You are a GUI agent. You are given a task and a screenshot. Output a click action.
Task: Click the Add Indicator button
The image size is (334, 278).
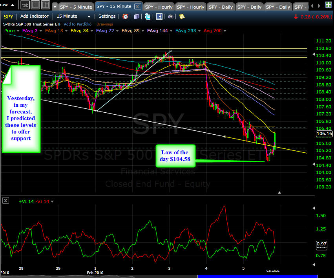pyautogui.click(x=34, y=16)
